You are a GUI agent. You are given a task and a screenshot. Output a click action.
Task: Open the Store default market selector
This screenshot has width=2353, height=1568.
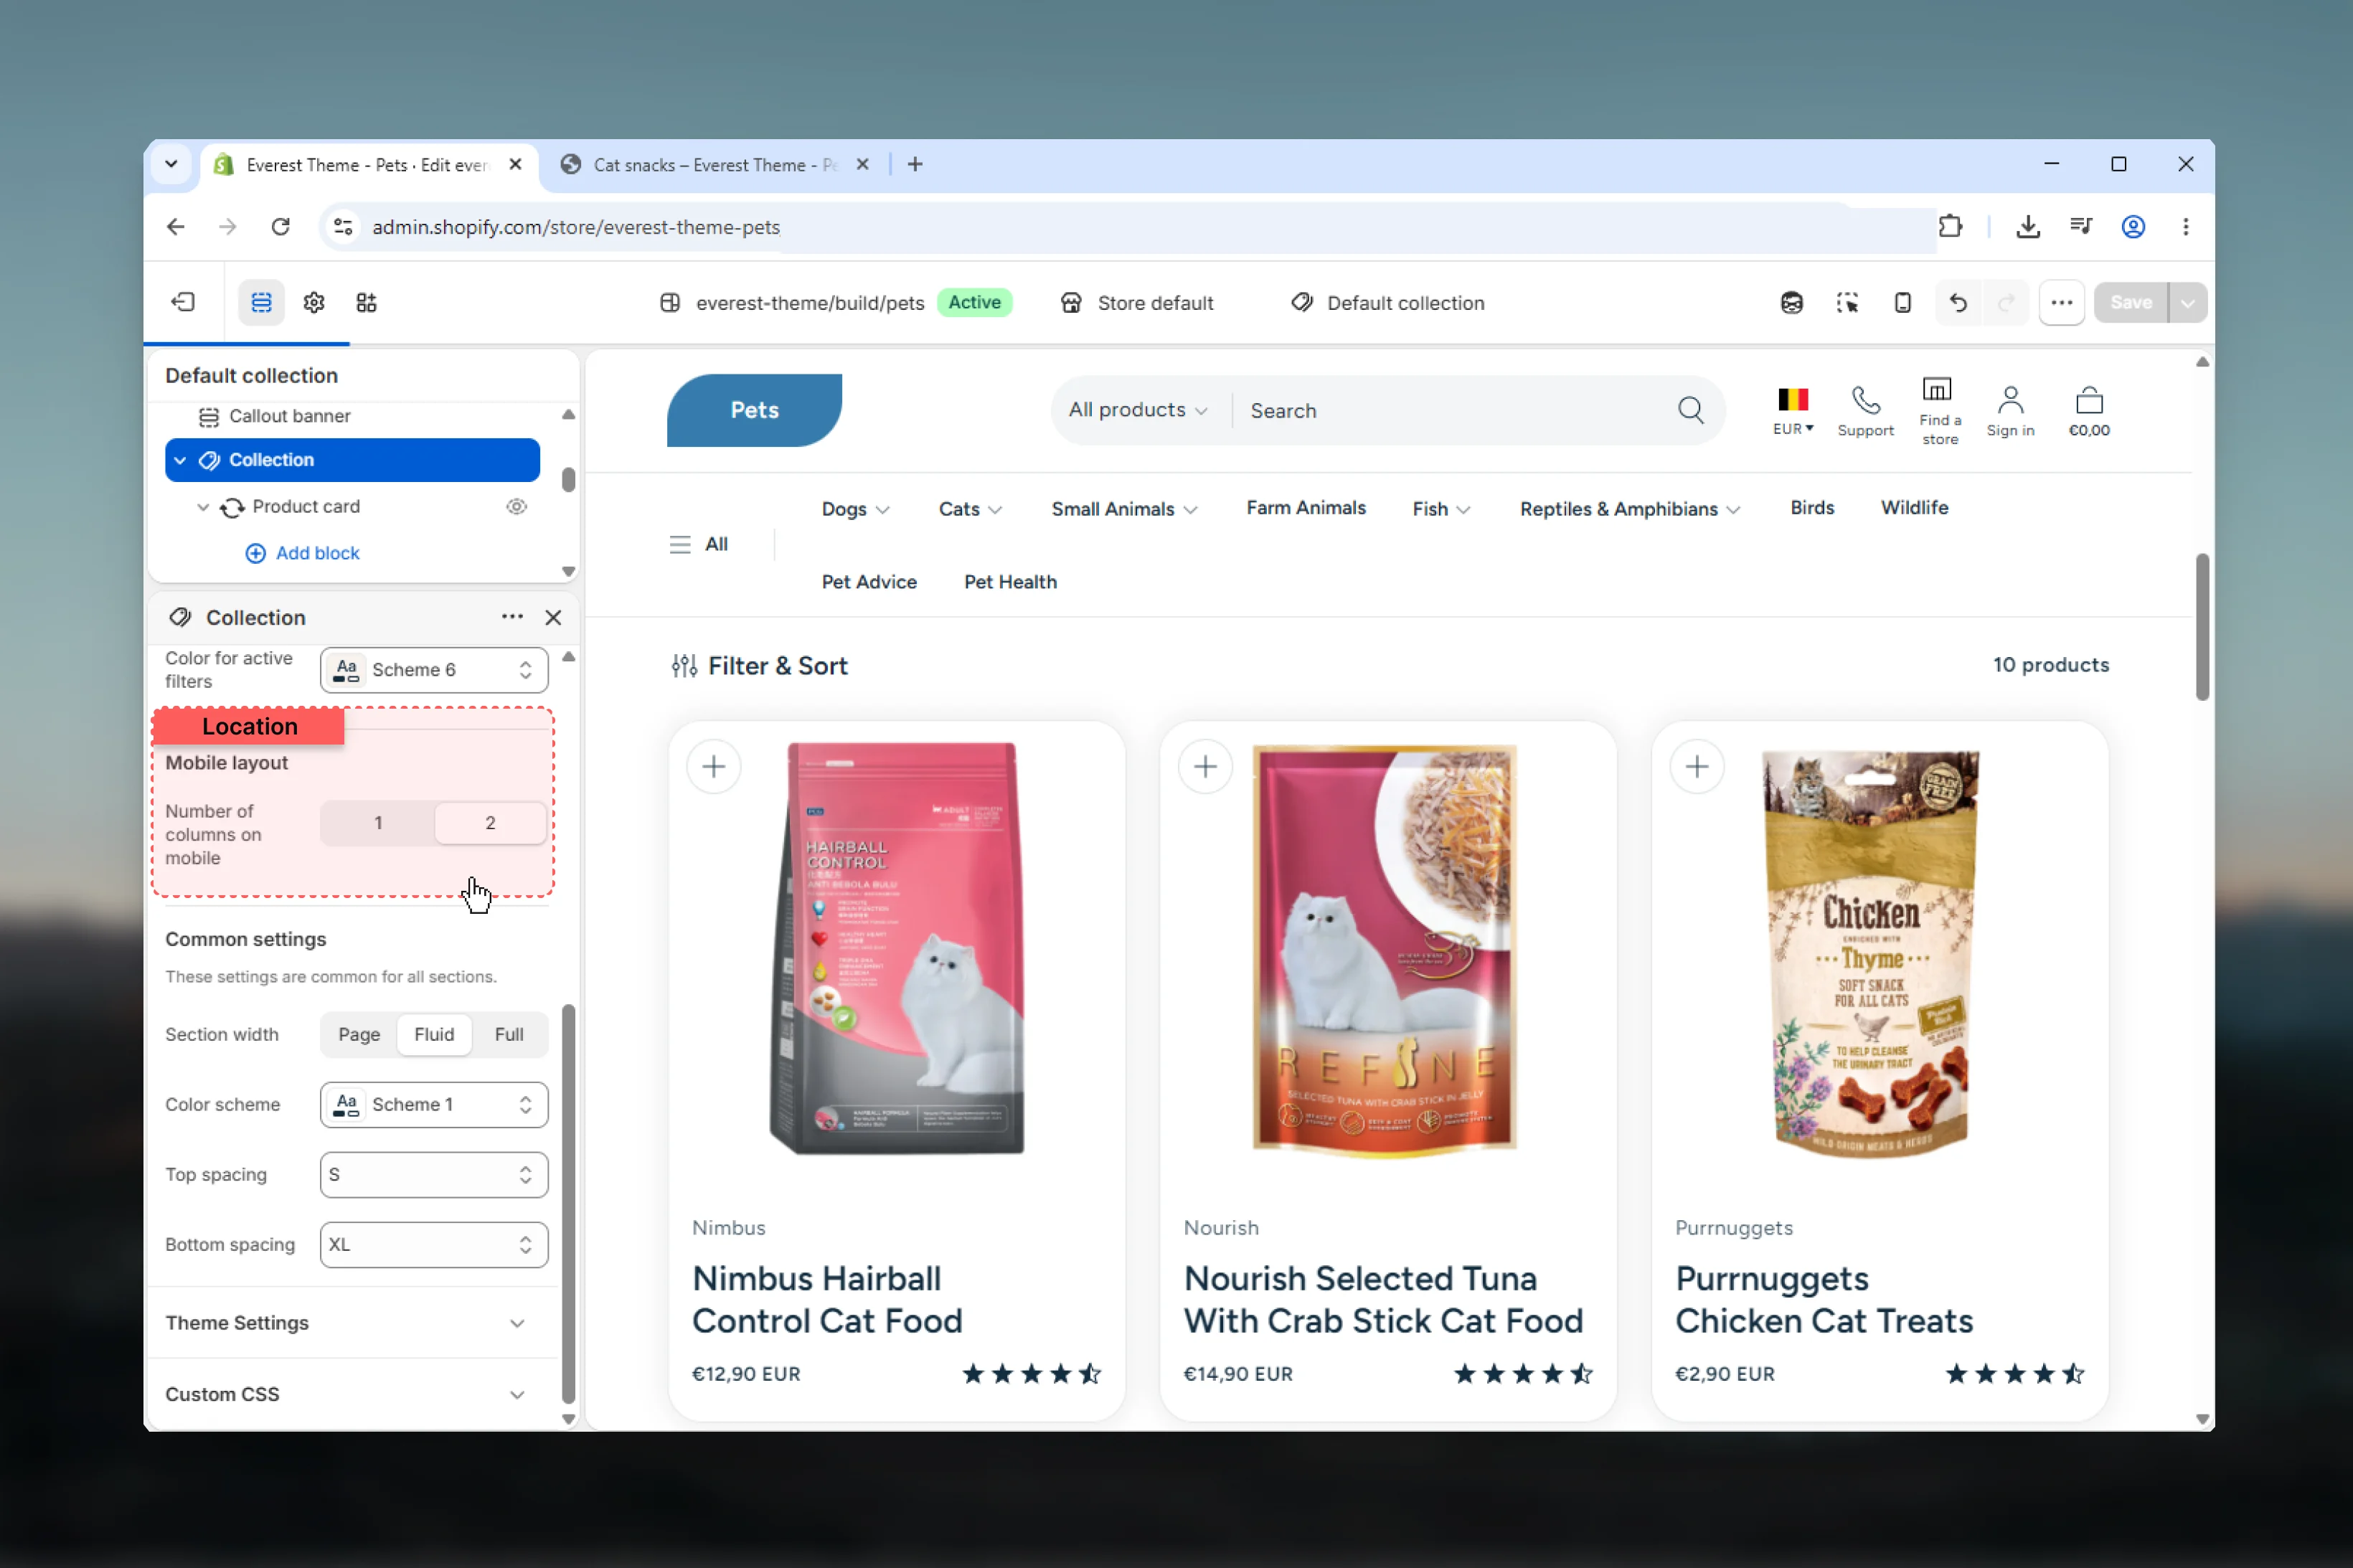[x=1137, y=303]
